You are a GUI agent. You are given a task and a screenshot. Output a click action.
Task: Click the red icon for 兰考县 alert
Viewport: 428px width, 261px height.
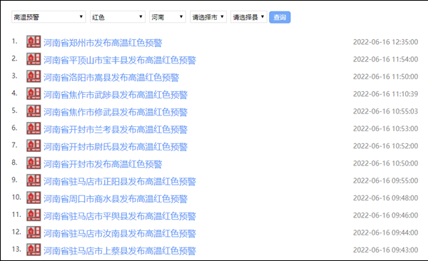coord(34,128)
